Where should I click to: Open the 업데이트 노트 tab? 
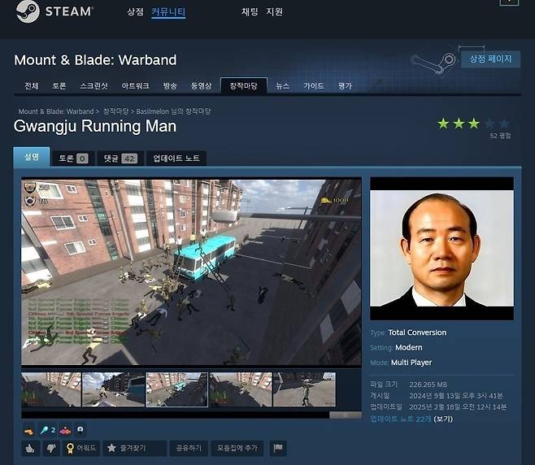(176, 159)
